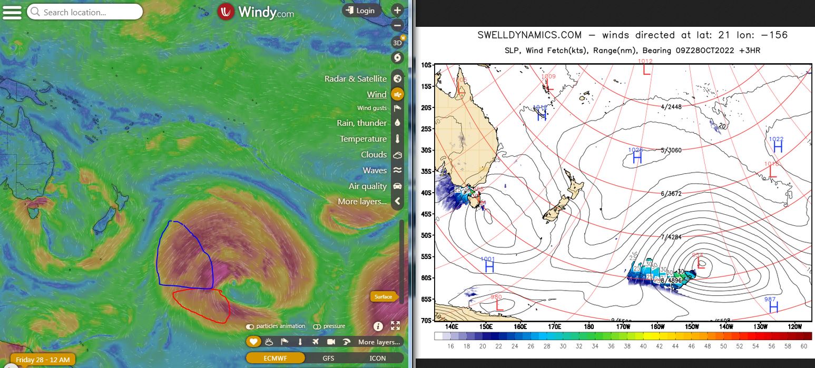Viewport: 815px width, 368px height.
Task: Collapse the layers list with the chevron
Action: pos(398,201)
